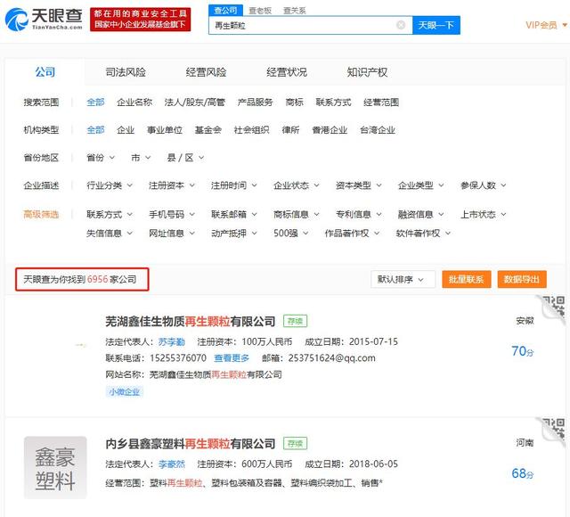Screen dimensions: 570x517
Task: Expand the 资本类型 filter
Action: [359, 185]
